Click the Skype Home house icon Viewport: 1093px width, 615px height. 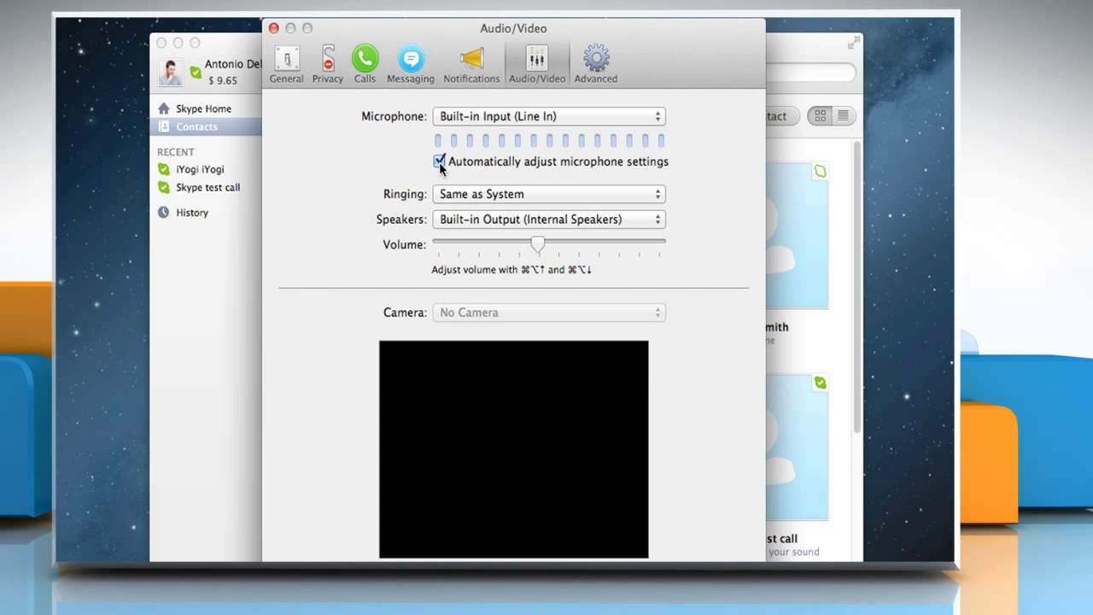click(164, 108)
